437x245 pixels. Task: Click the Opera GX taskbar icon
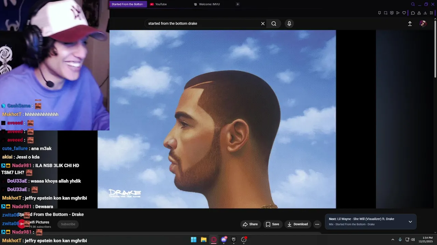(x=214, y=240)
